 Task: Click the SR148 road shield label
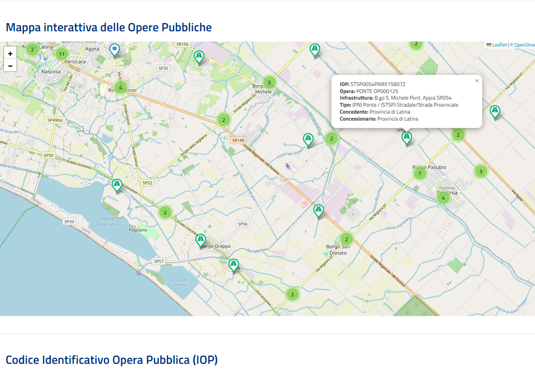(x=238, y=140)
